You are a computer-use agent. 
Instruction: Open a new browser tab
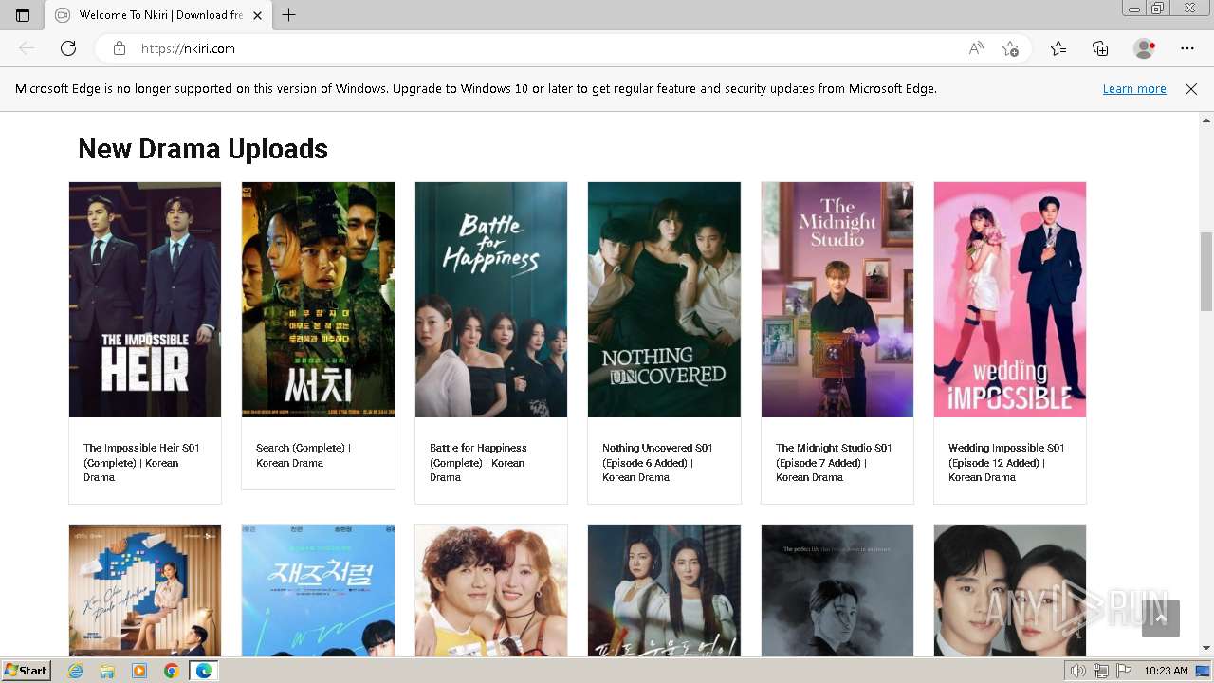pos(289,15)
